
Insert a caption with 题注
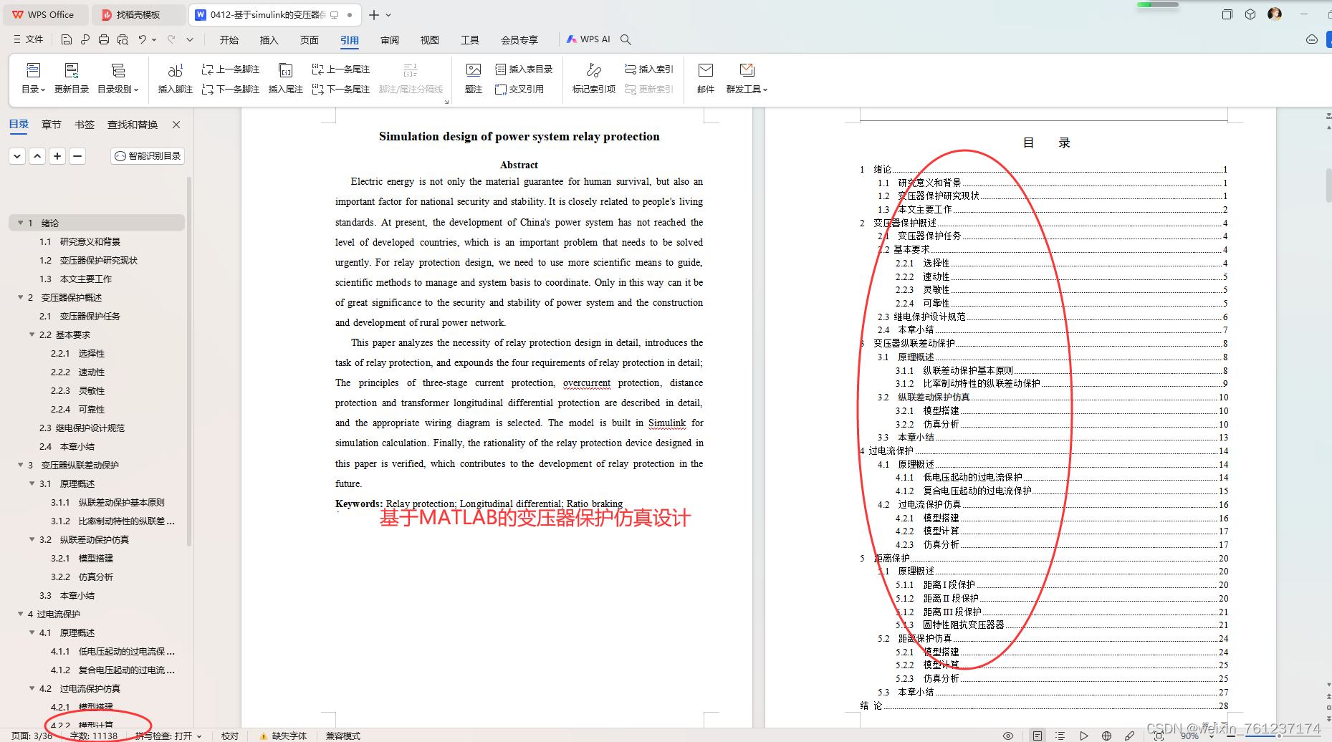[474, 79]
